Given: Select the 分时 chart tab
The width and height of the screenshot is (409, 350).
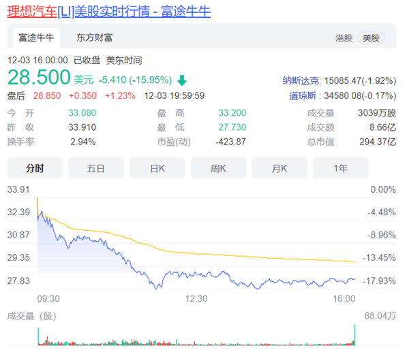Looking at the screenshot, I should 35,168.
